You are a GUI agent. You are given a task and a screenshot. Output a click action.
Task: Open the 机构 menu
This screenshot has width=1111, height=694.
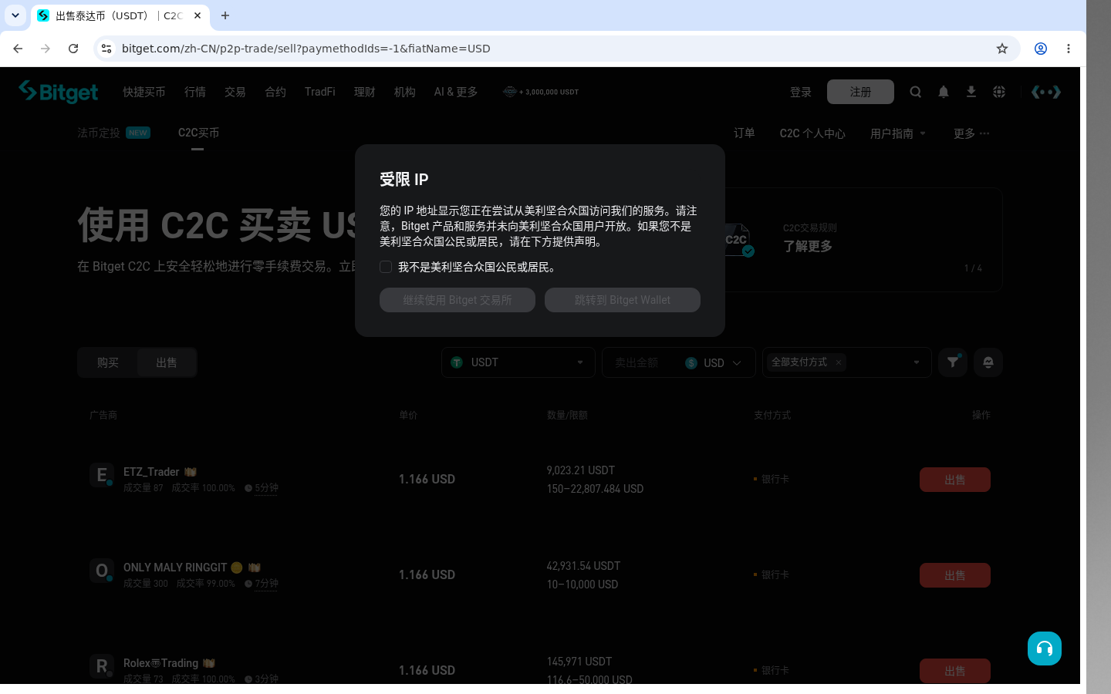pos(405,92)
